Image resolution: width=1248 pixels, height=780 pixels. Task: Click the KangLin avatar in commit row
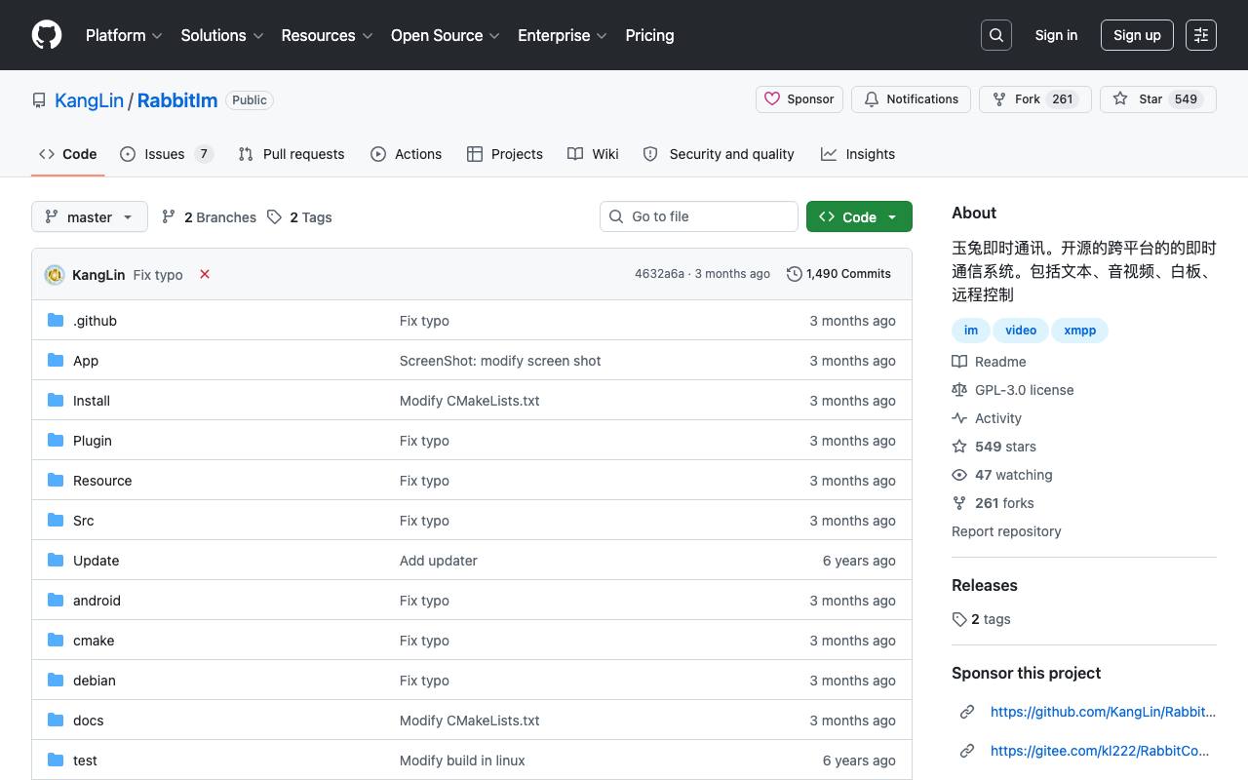click(x=55, y=275)
